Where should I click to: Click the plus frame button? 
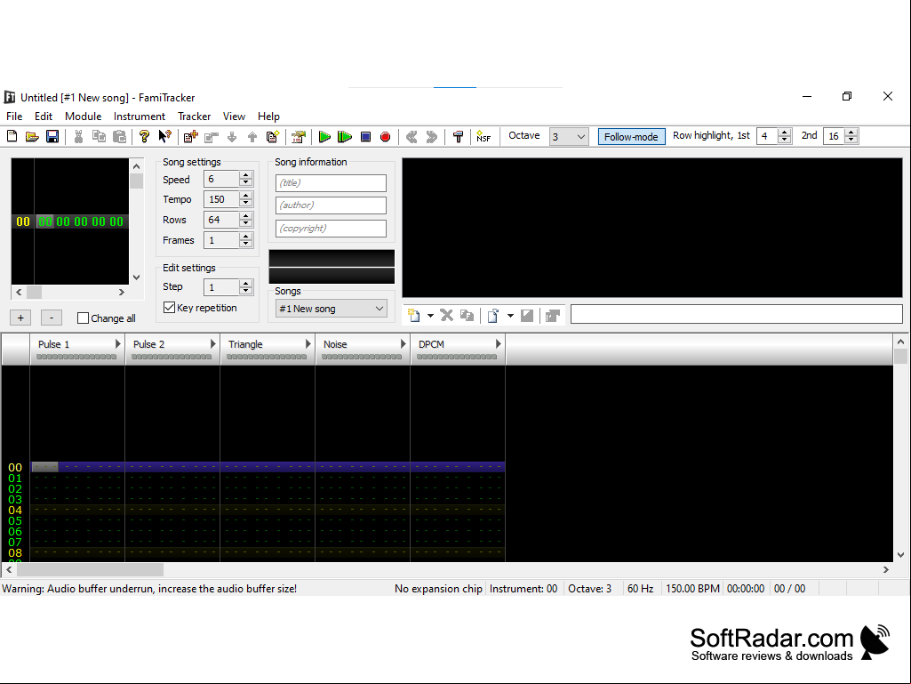pyautogui.click(x=20, y=318)
